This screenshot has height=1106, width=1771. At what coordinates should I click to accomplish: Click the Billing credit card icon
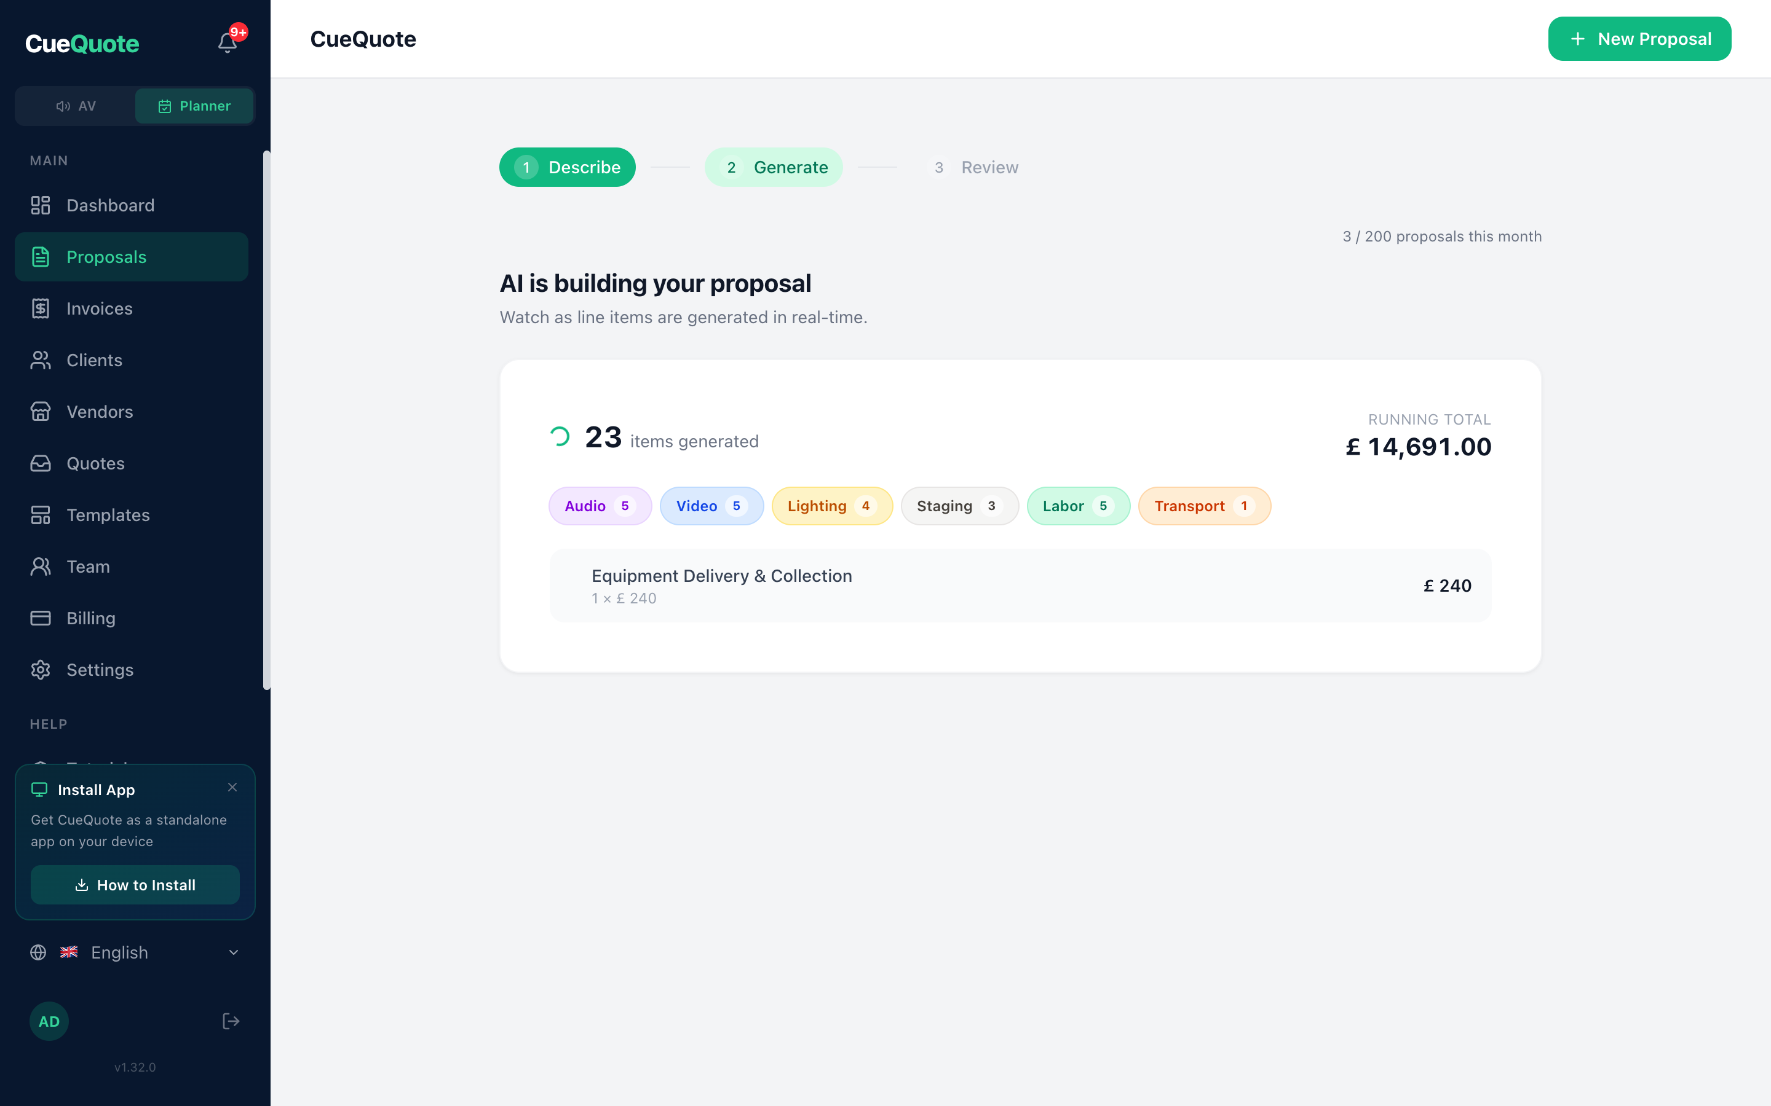40,618
